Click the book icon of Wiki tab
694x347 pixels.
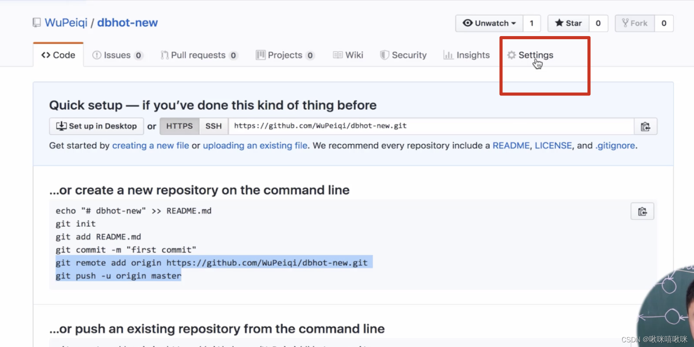pyautogui.click(x=338, y=55)
